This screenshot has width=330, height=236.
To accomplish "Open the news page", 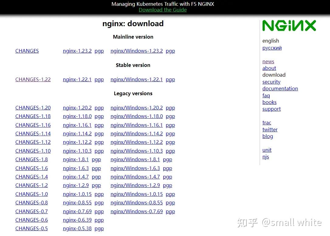I will tap(268, 61).
